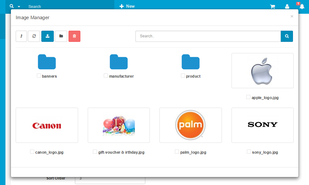Check the banners folder checkbox
This screenshot has height=185, width=309.
point(39,76)
